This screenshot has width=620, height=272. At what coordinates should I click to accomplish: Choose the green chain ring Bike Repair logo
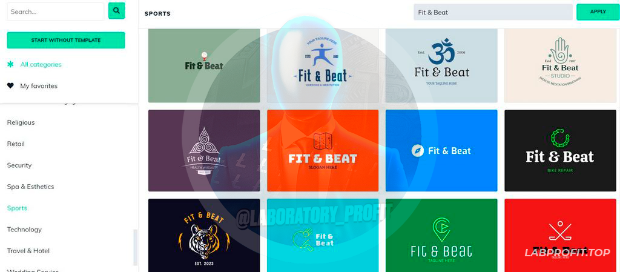point(560,151)
